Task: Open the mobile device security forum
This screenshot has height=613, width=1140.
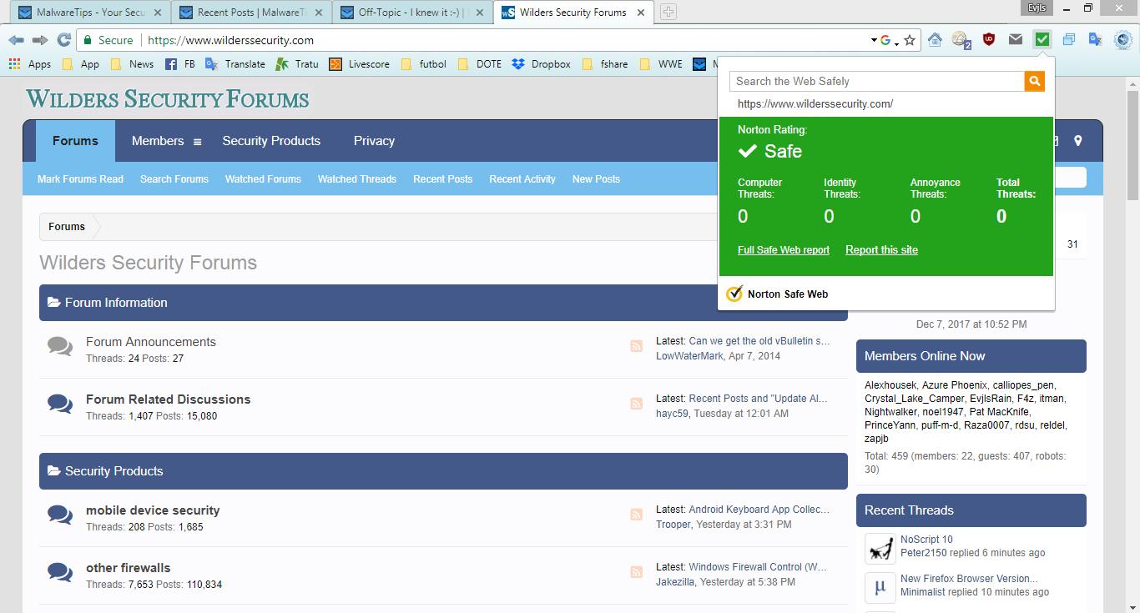Action: click(153, 510)
